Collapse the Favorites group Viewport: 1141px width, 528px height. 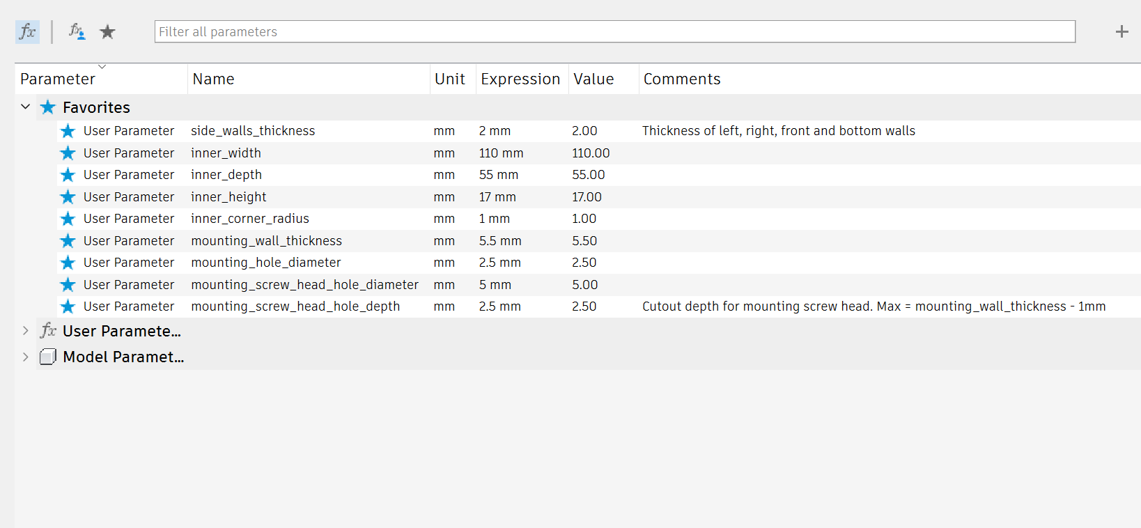(x=26, y=107)
